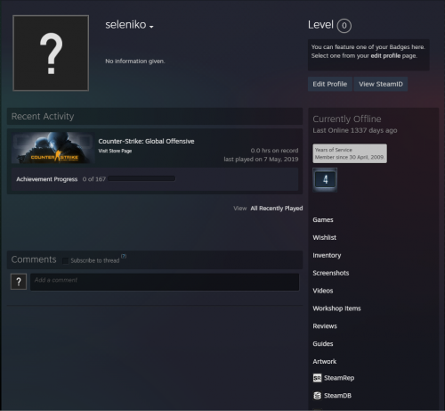Open the Inventory section link
Screen dimensions: 445x411
(327, 255)
